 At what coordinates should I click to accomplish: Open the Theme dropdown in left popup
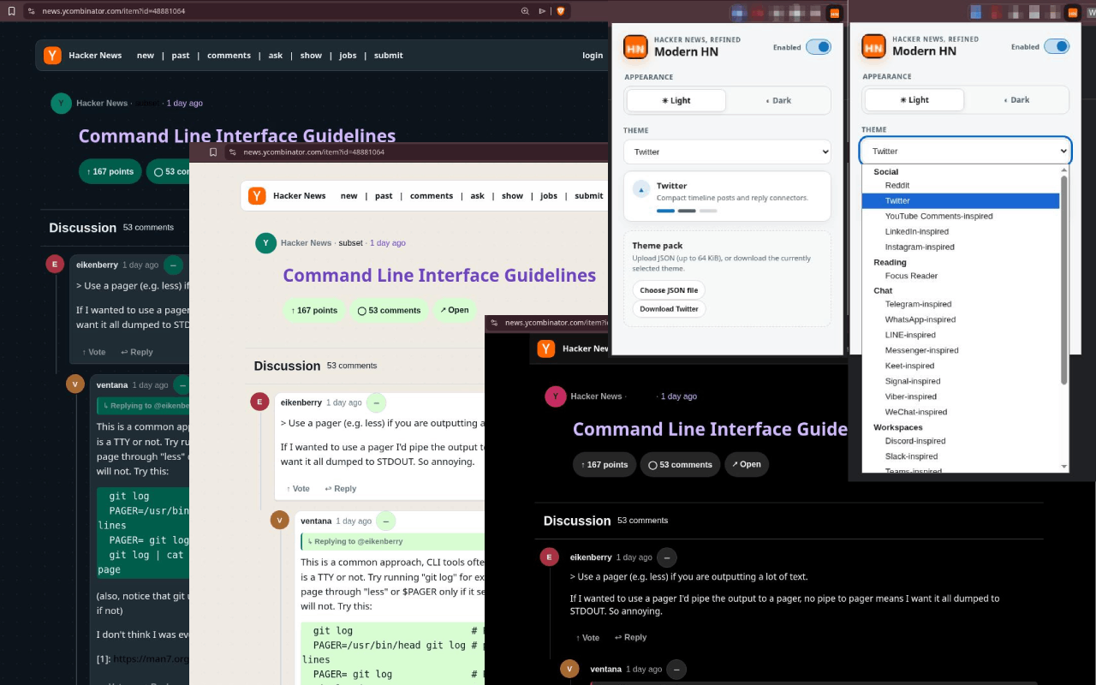727,152
